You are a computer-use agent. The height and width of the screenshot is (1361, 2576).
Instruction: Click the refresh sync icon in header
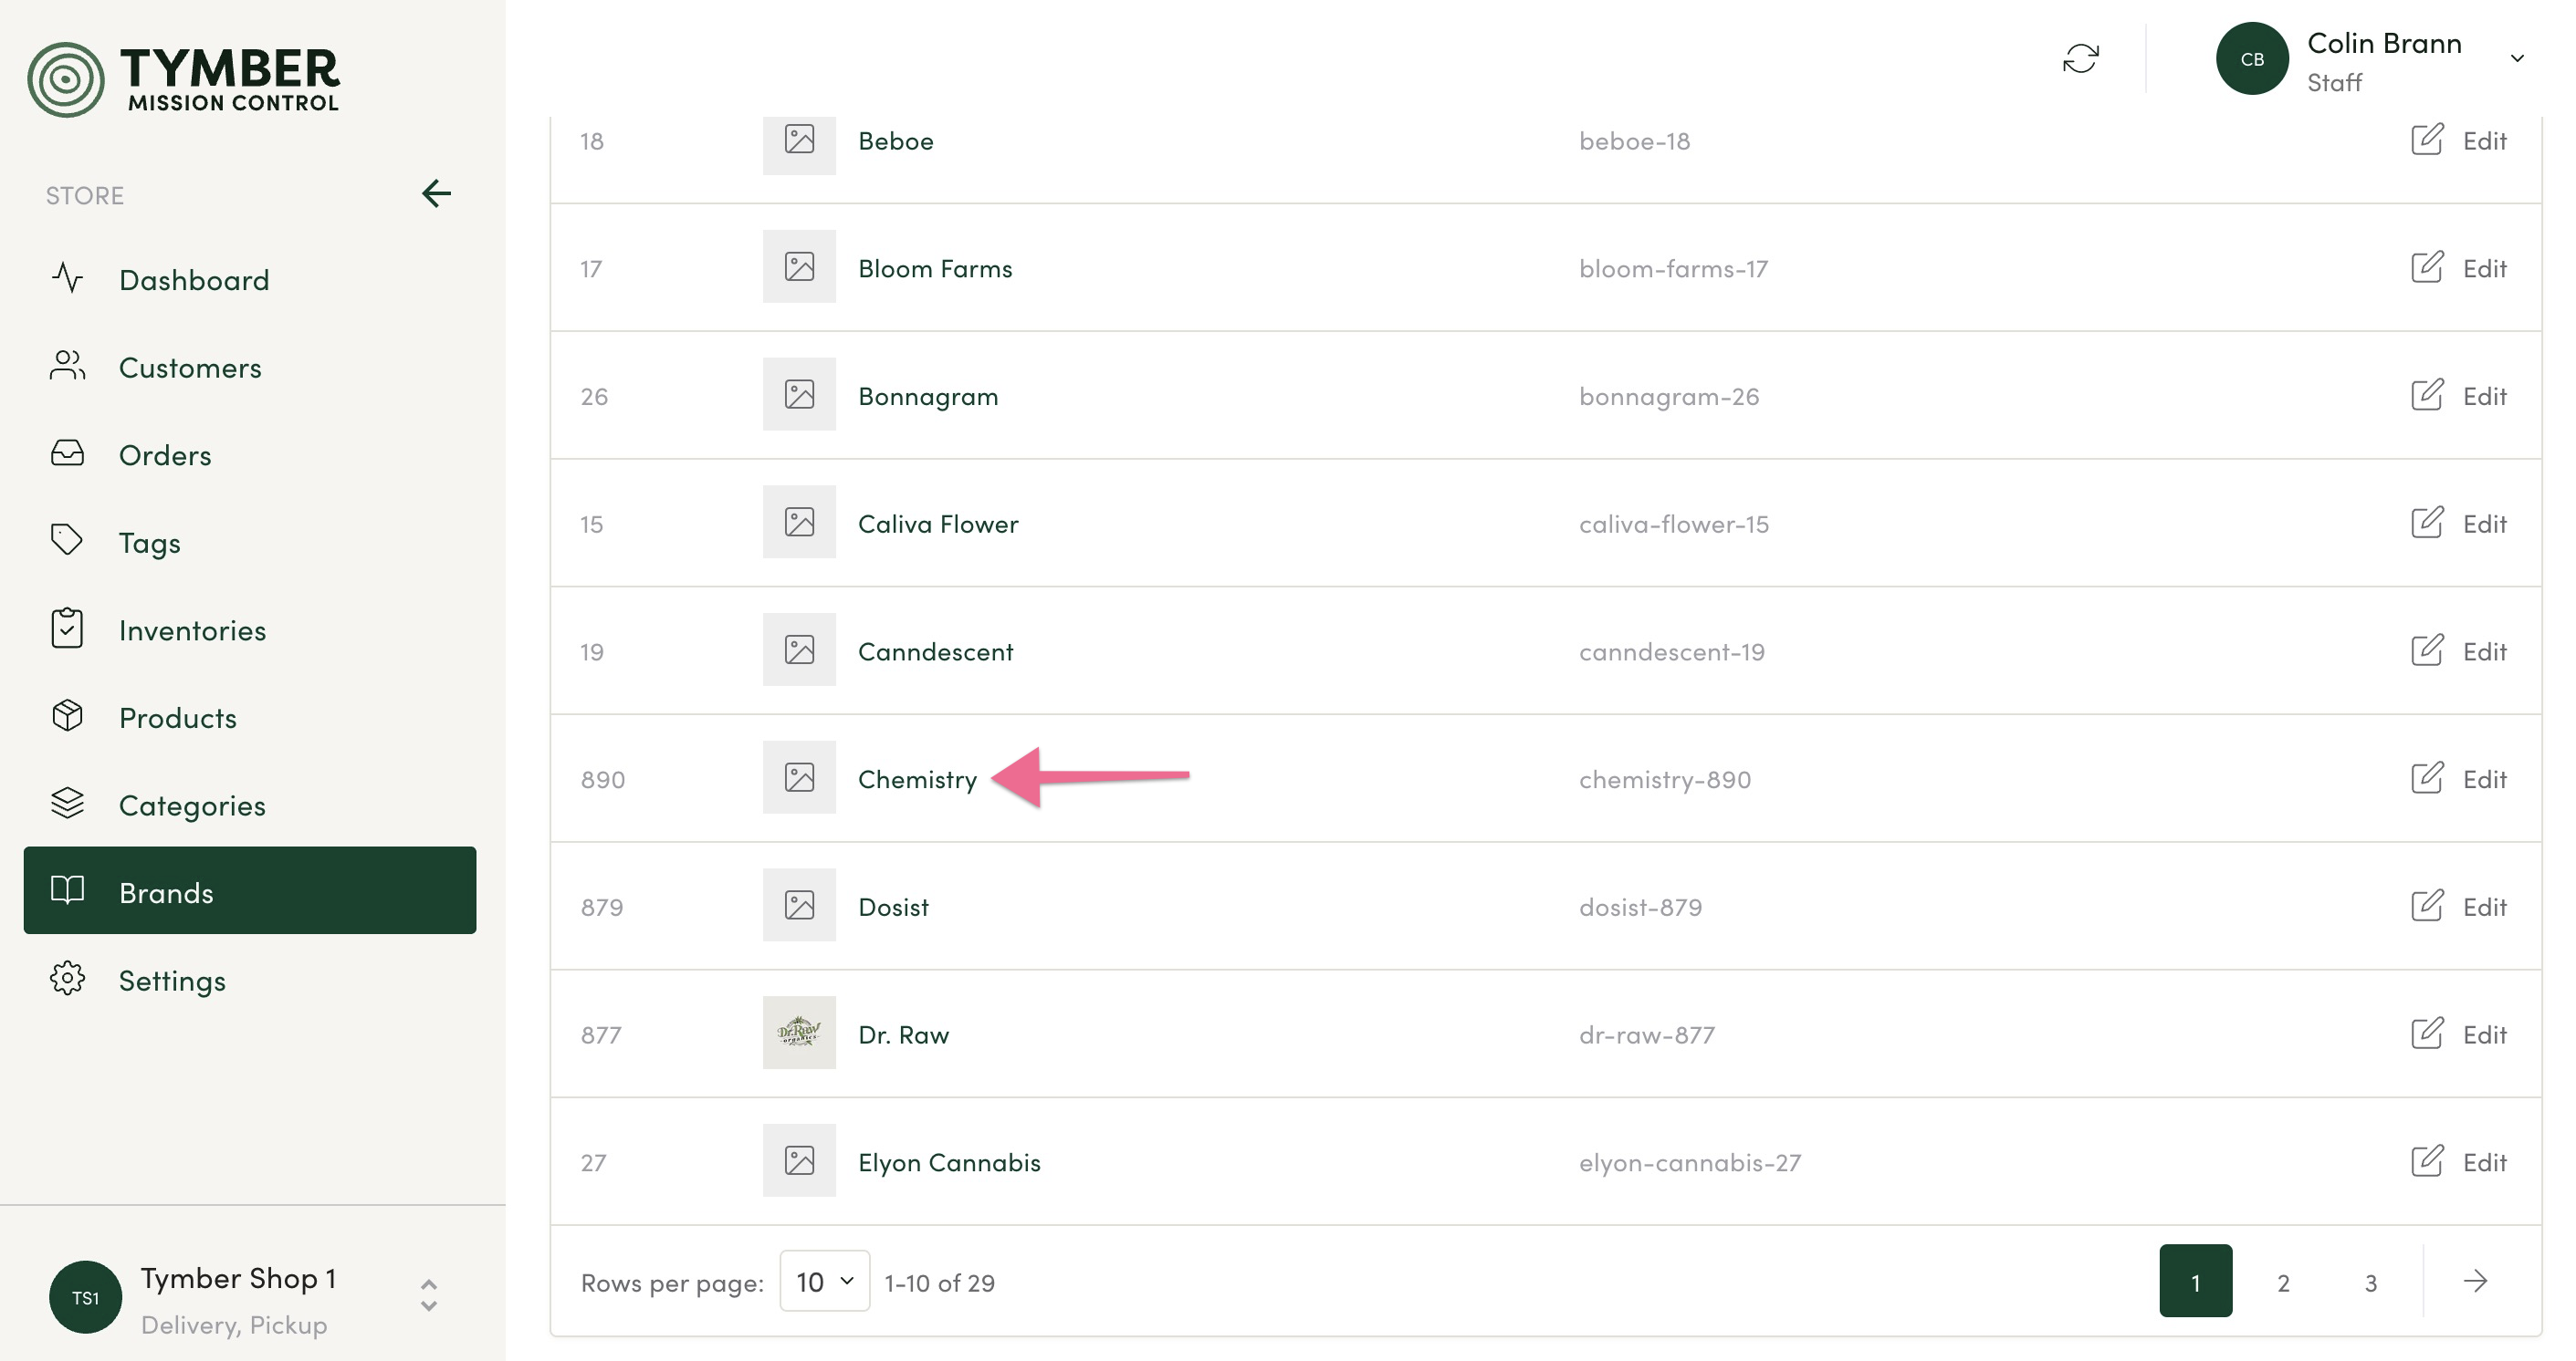point(2080,59)
